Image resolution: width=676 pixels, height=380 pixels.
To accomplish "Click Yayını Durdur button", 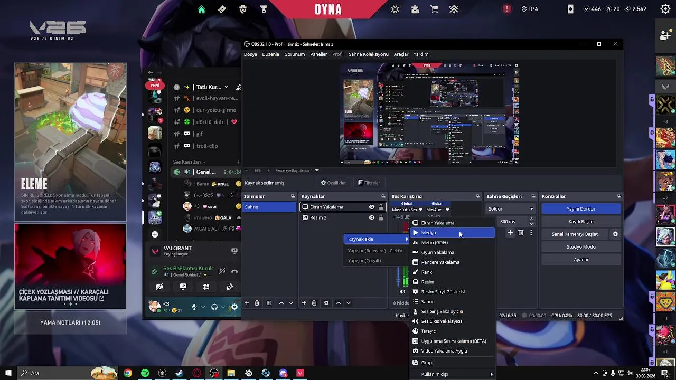I will [x=581, y=209].
